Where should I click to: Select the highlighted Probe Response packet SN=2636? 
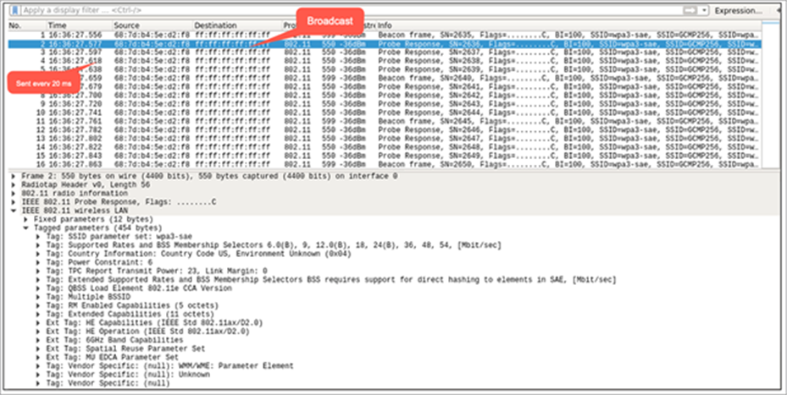385,44
